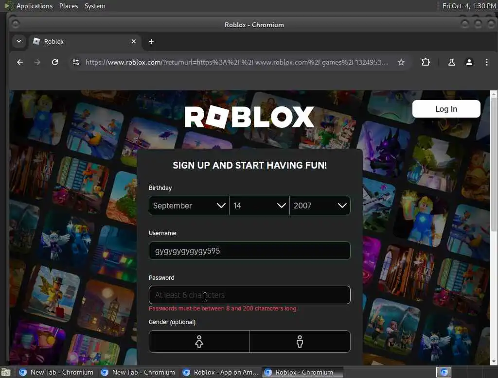Image resolution: width=498 pixels, height=378 pixels.
Task: Open the birthday year dropdown (2007)
Action: pyautogui.click(x=320, y=206)
